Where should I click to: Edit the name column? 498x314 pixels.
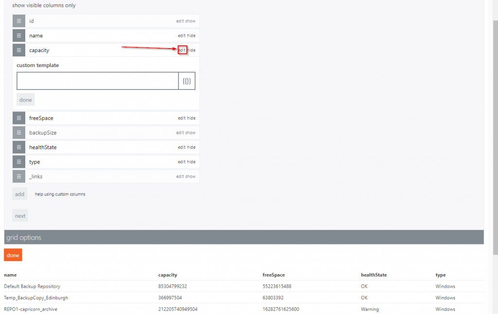coord(182,35)
